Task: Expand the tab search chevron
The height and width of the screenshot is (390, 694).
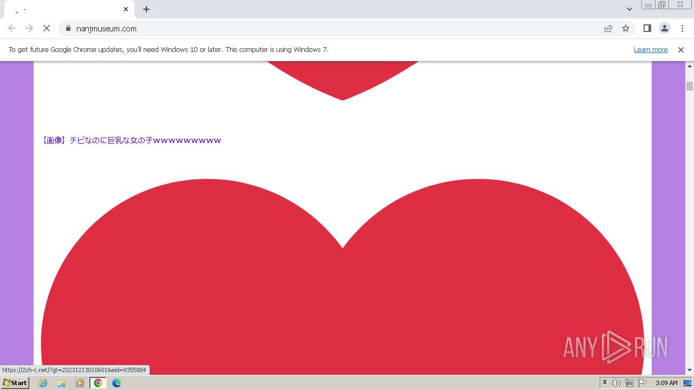Action: click(629, 9)
